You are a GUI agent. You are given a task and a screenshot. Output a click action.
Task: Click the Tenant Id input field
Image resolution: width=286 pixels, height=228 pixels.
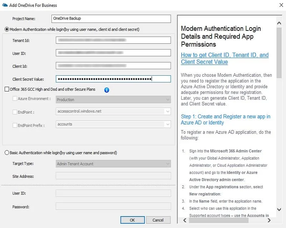click(113, 40)
